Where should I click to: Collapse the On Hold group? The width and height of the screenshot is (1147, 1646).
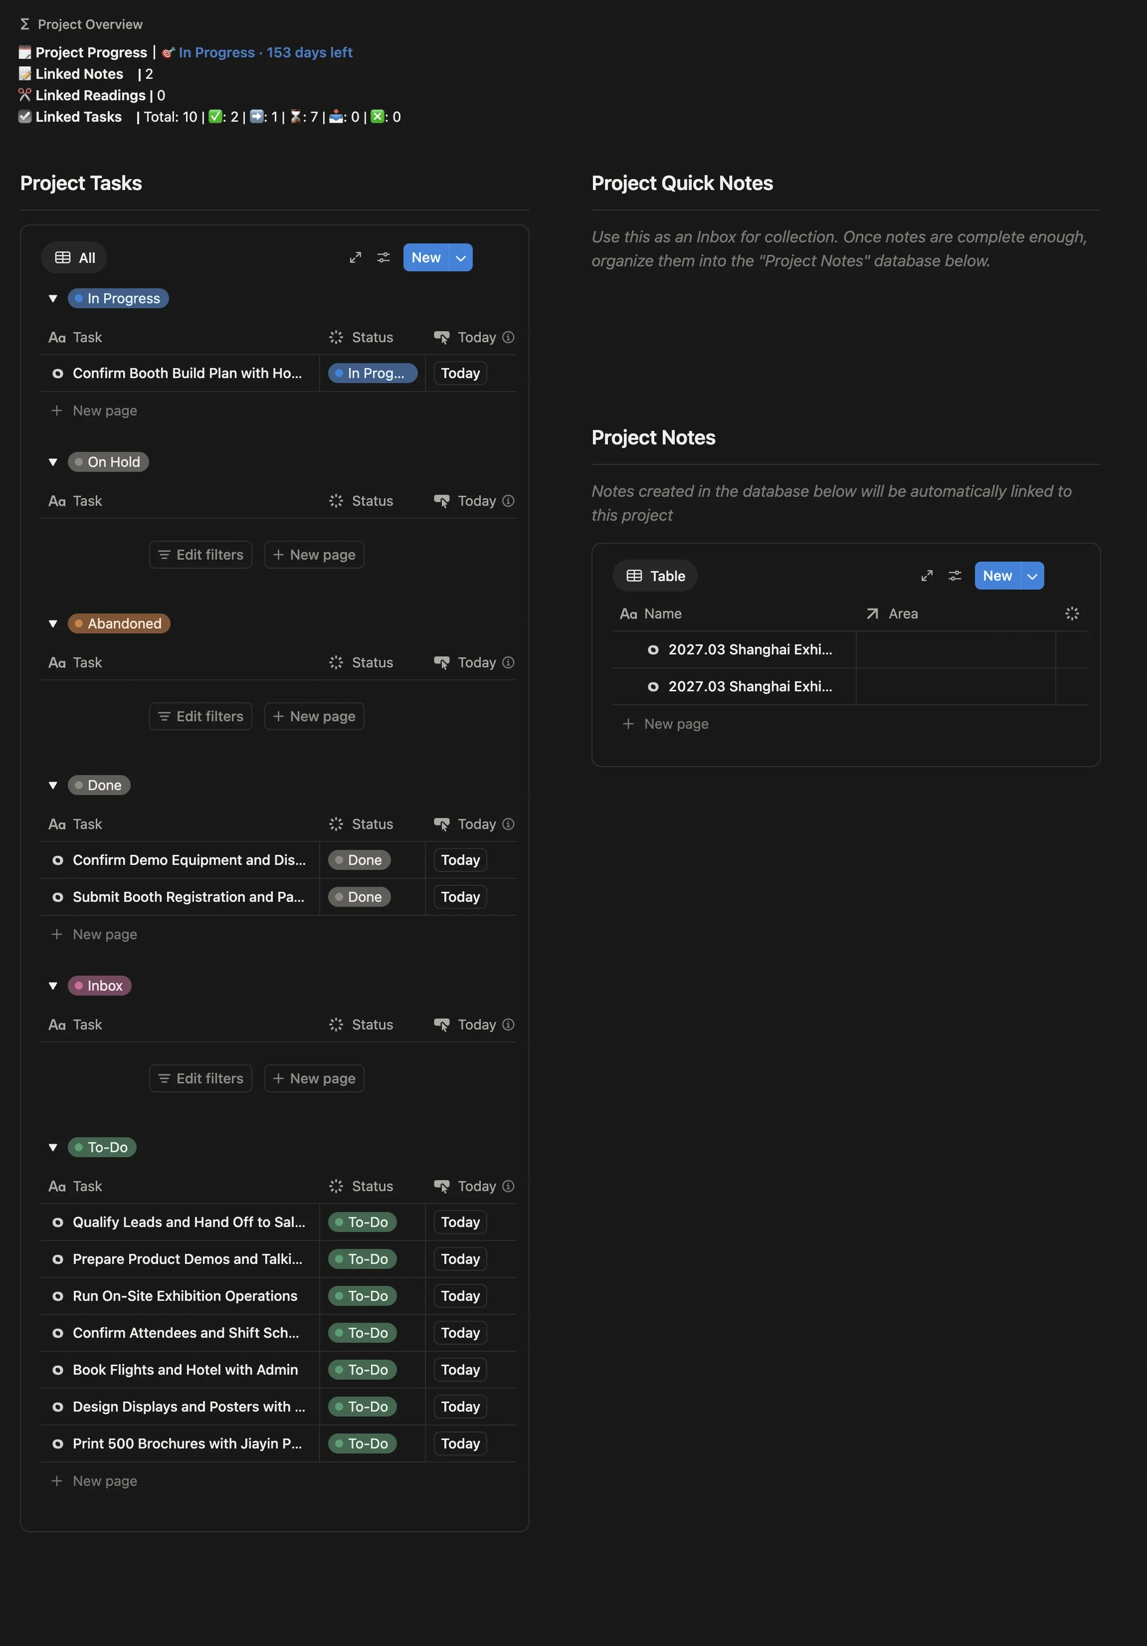point(53,462)
